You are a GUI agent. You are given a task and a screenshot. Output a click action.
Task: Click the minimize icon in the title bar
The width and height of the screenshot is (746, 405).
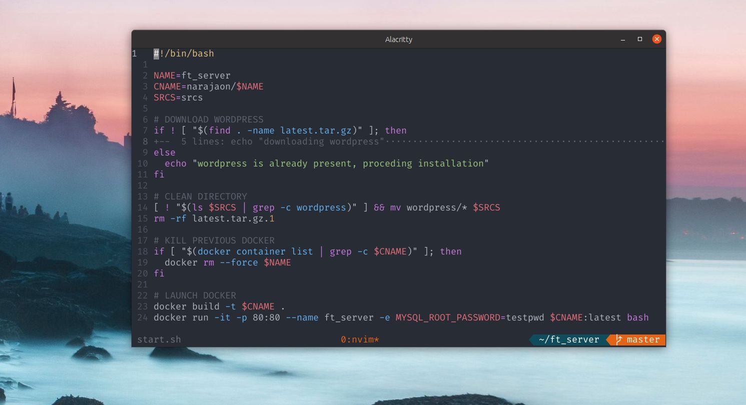pyautogui.click(x=622, y=39)
